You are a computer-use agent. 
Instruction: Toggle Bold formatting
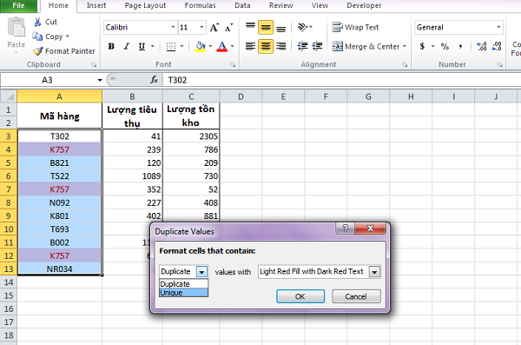click(111, 46)
